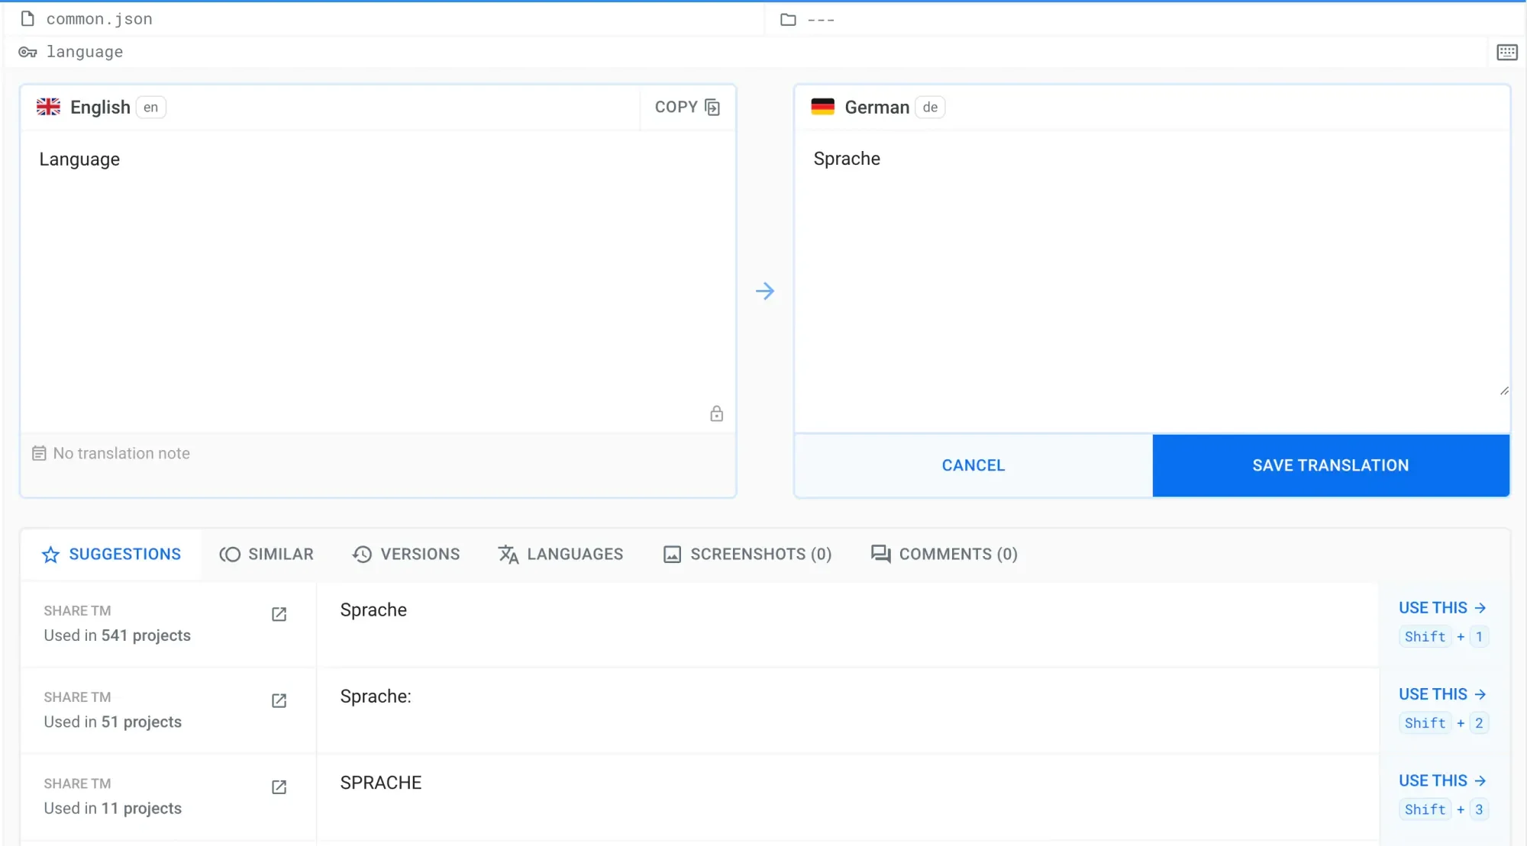Use the 'SPRACHE' uppercase suggestion
This screenshot has width=1527, height=846.
coord(1441,780)
